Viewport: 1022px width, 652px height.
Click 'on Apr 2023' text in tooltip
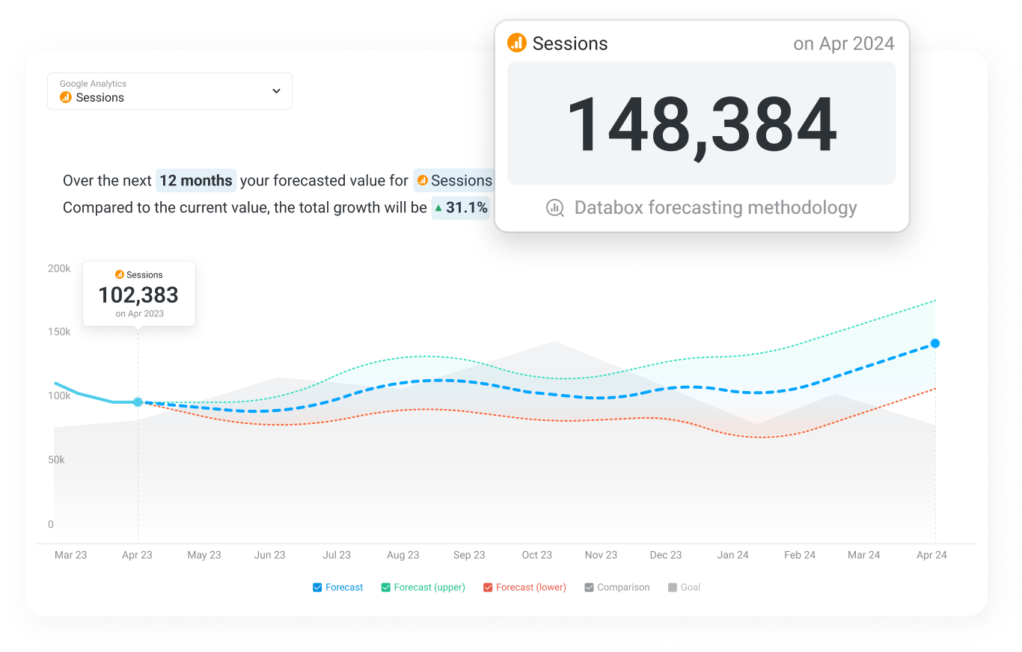[139, 313]
